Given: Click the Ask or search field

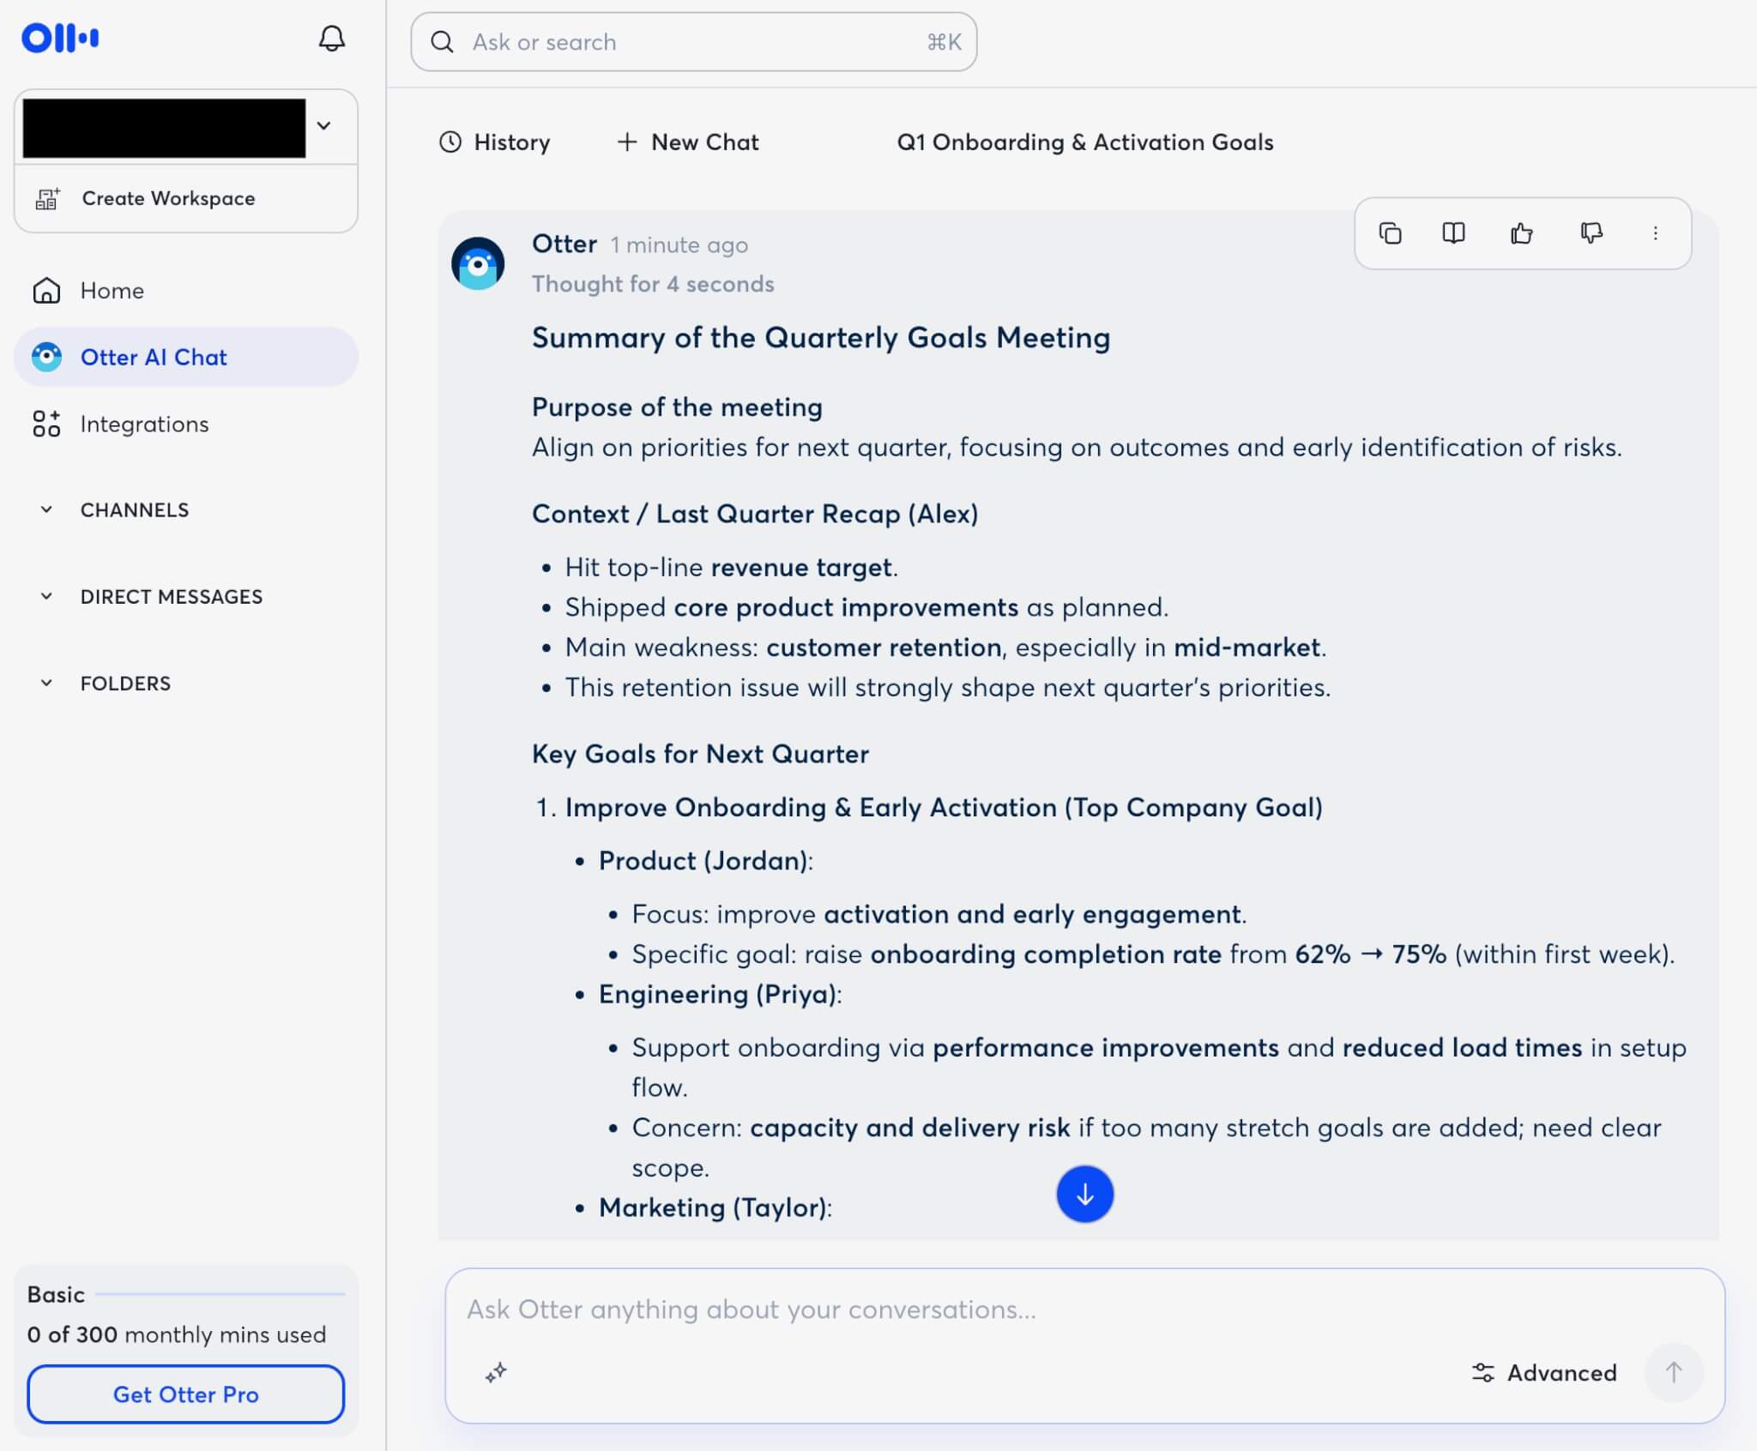Looking at the screenshot, I should pos(693,42).
